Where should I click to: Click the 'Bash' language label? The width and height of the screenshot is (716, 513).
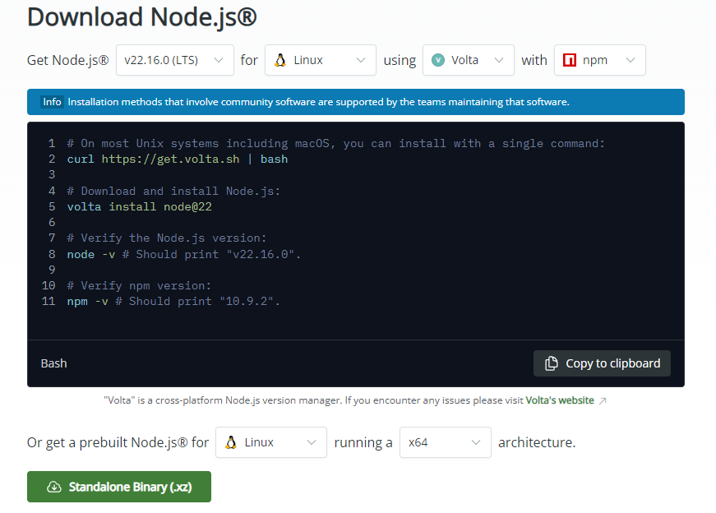pos(54,363)
